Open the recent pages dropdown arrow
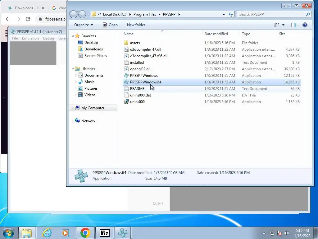 pos(88,14)
